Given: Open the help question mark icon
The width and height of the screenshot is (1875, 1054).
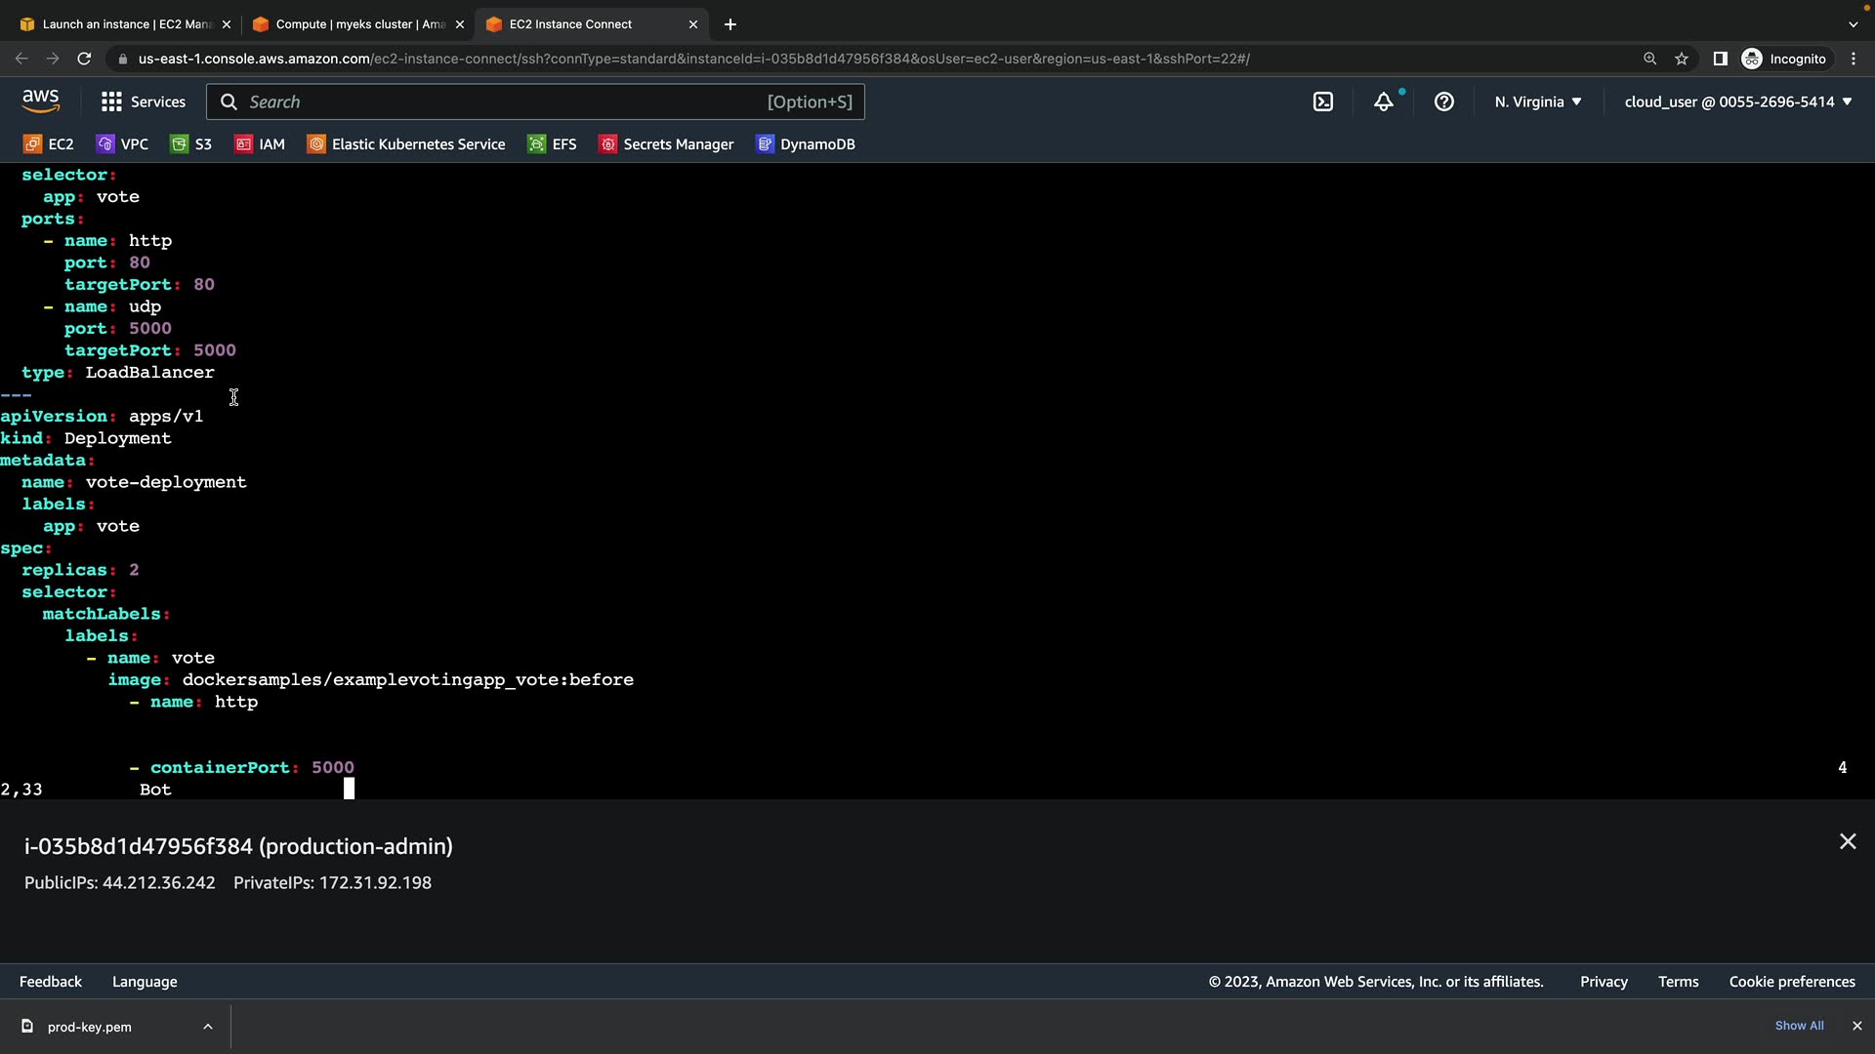Looking at the screenshot, I should pyautogui.click(x=1444, y=101).
